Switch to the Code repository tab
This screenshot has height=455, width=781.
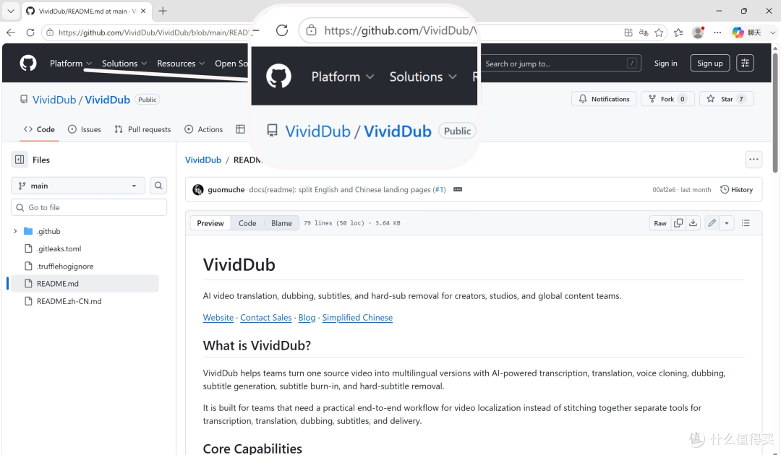(x=39, y=129)
